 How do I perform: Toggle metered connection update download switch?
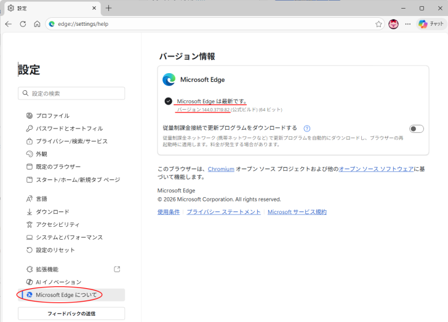(x=416, y=129)
